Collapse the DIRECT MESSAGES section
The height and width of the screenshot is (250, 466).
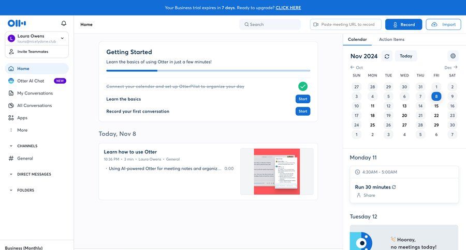pos(11,174)
